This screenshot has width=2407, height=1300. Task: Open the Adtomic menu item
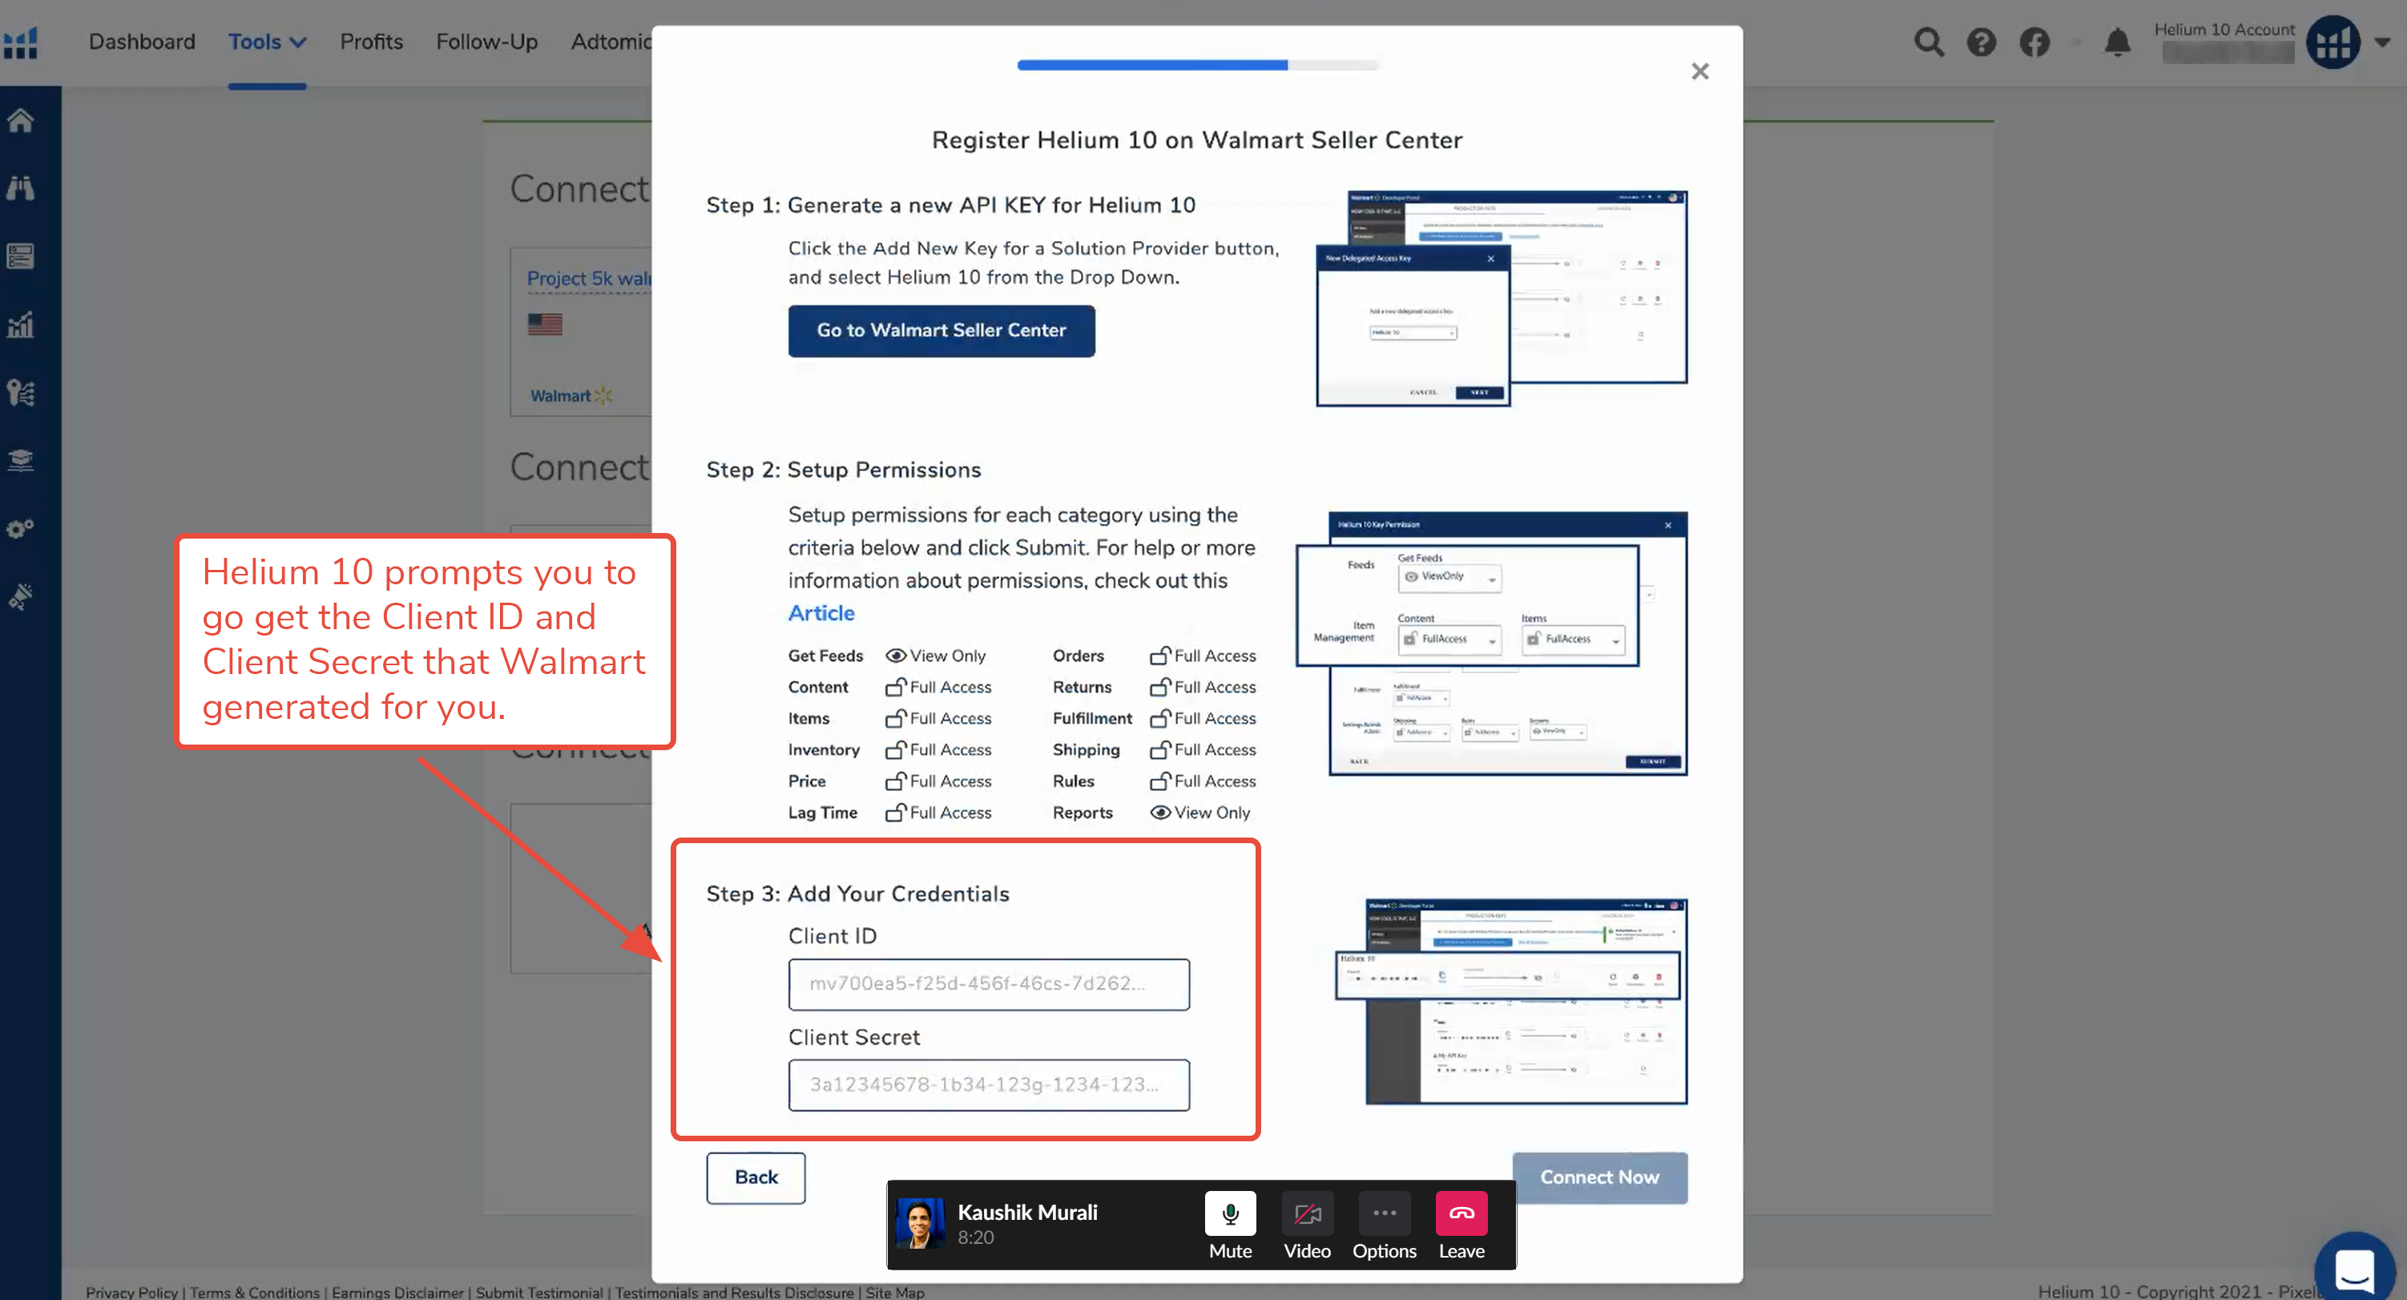pos(611,42)
